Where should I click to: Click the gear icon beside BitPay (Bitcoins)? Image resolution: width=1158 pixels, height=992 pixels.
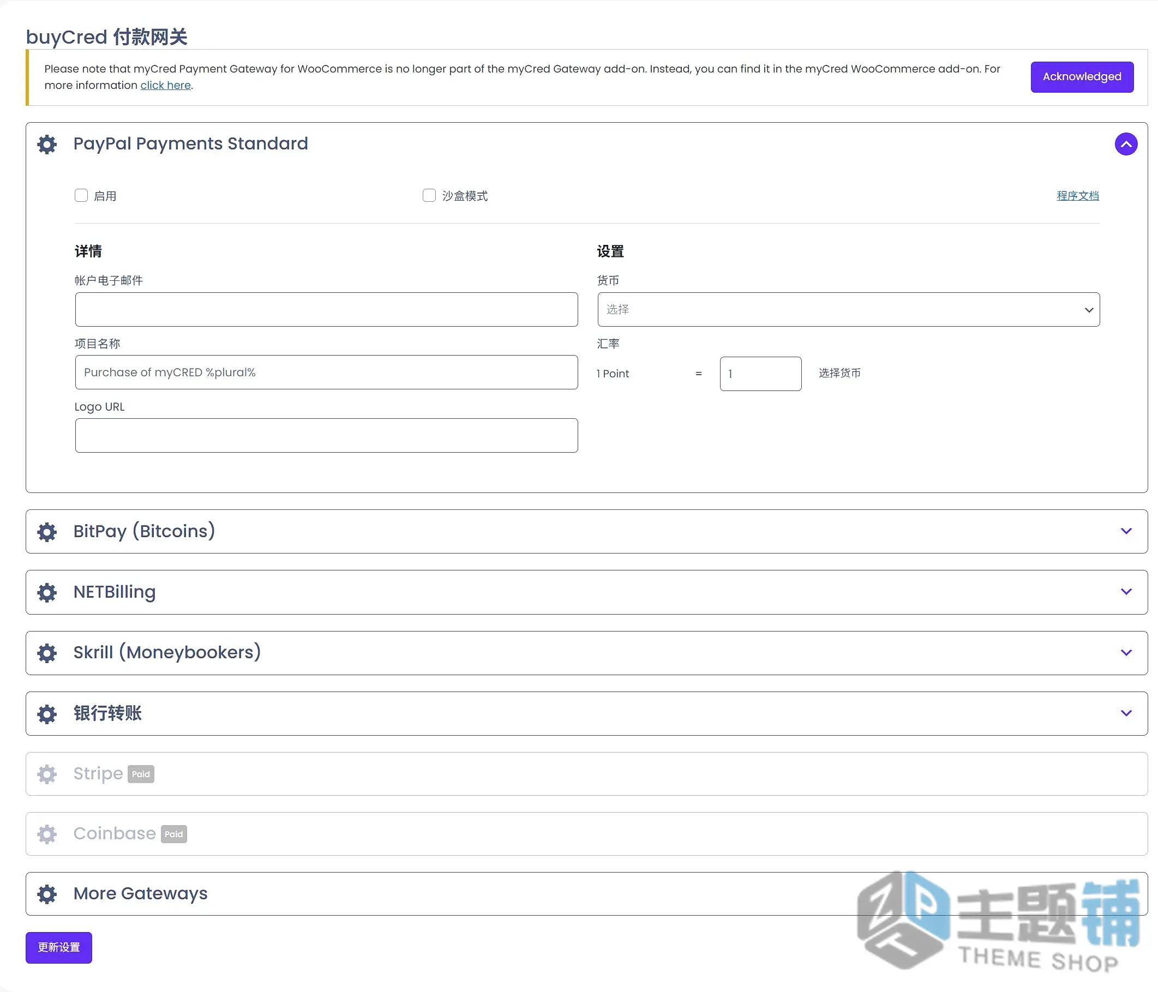point(47,532)
